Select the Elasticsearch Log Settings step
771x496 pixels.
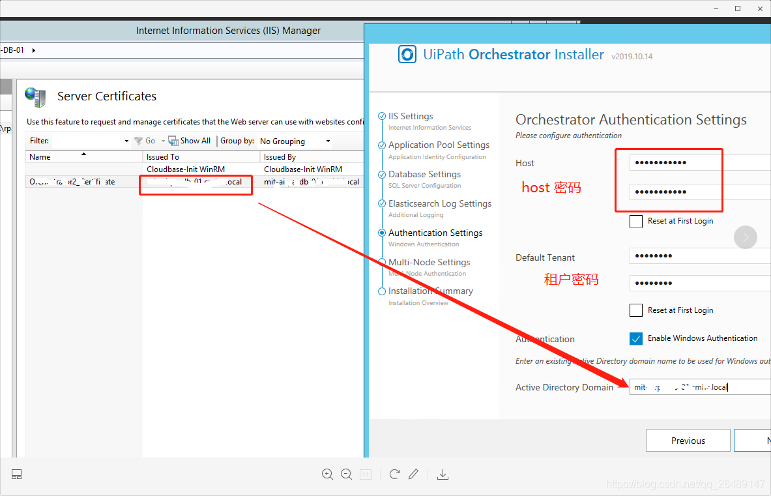click(x=439, y=203)
